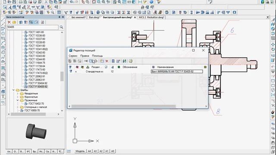Viewport: 276px width, 155px height.
Task: Select the Arc tool in left toolbar
Action: point(3,43)
